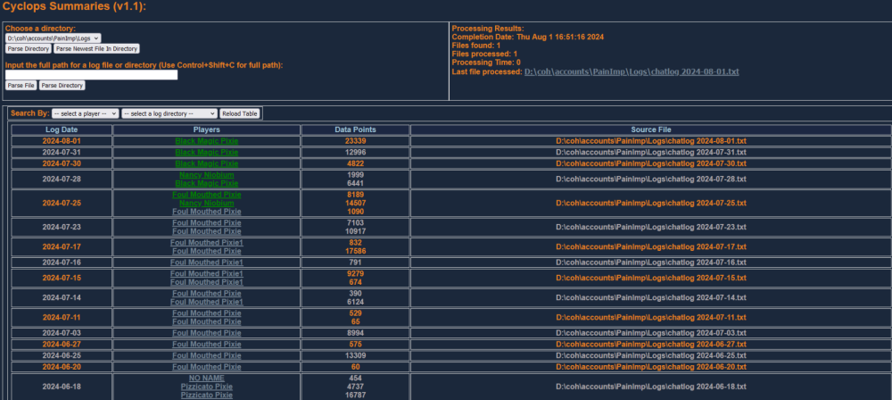Open Foul Mouthed Pixie in 2024-07-03 row

tap(207, 332)
